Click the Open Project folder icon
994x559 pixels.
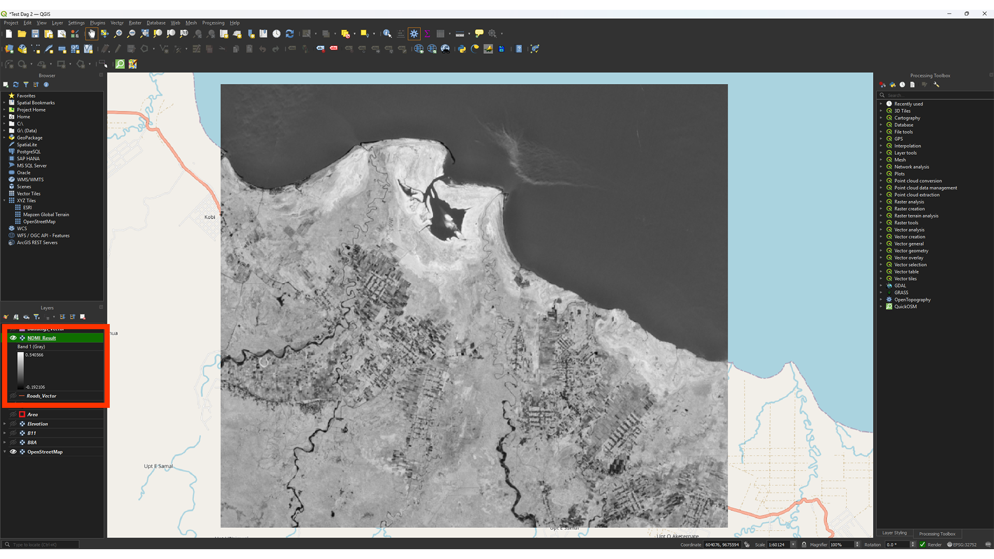coord(22,34)
